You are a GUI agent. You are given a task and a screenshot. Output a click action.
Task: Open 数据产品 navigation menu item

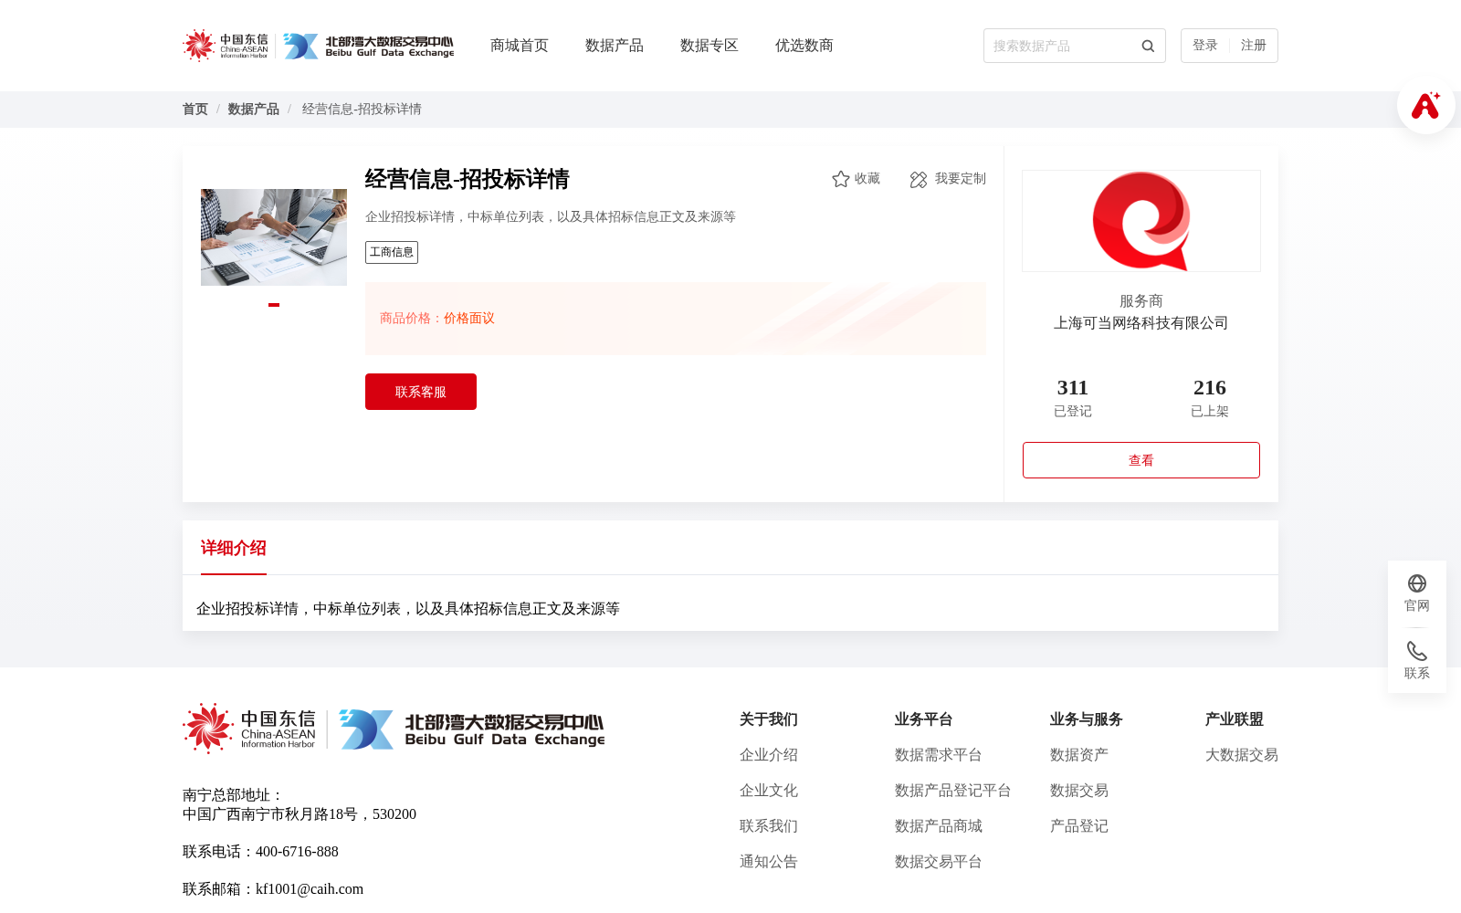(x=615, y=46)
